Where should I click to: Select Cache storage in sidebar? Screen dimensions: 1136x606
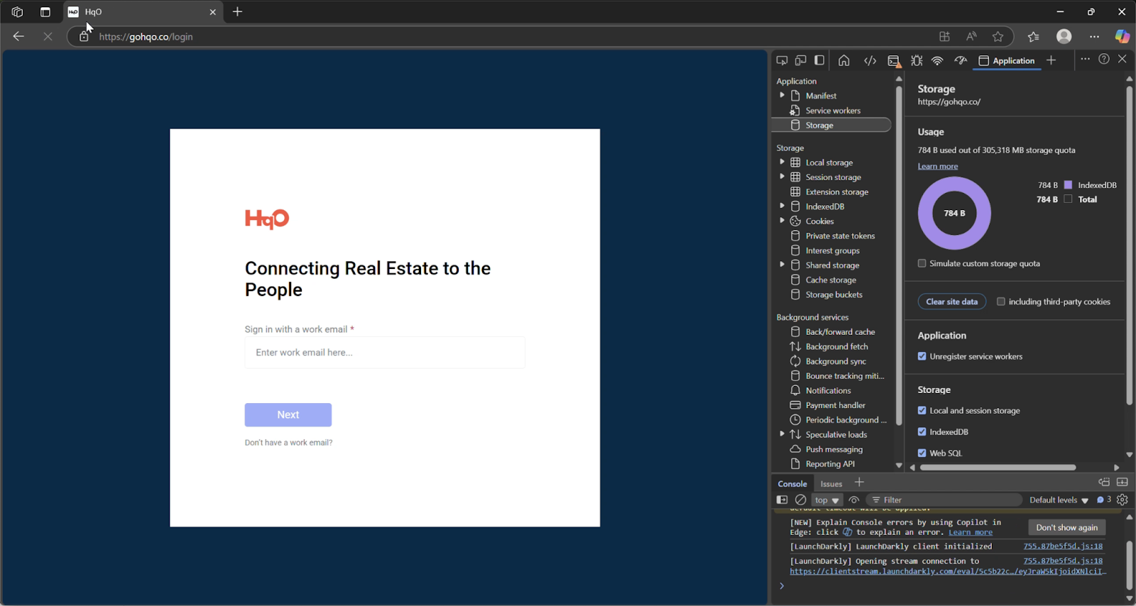click(831, 280)
